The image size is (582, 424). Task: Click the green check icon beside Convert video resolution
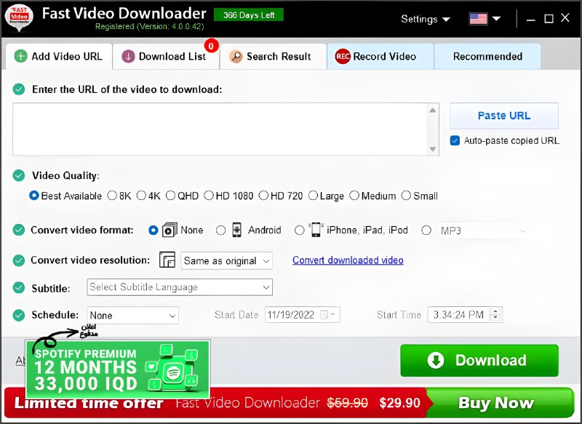coord(19,260)
